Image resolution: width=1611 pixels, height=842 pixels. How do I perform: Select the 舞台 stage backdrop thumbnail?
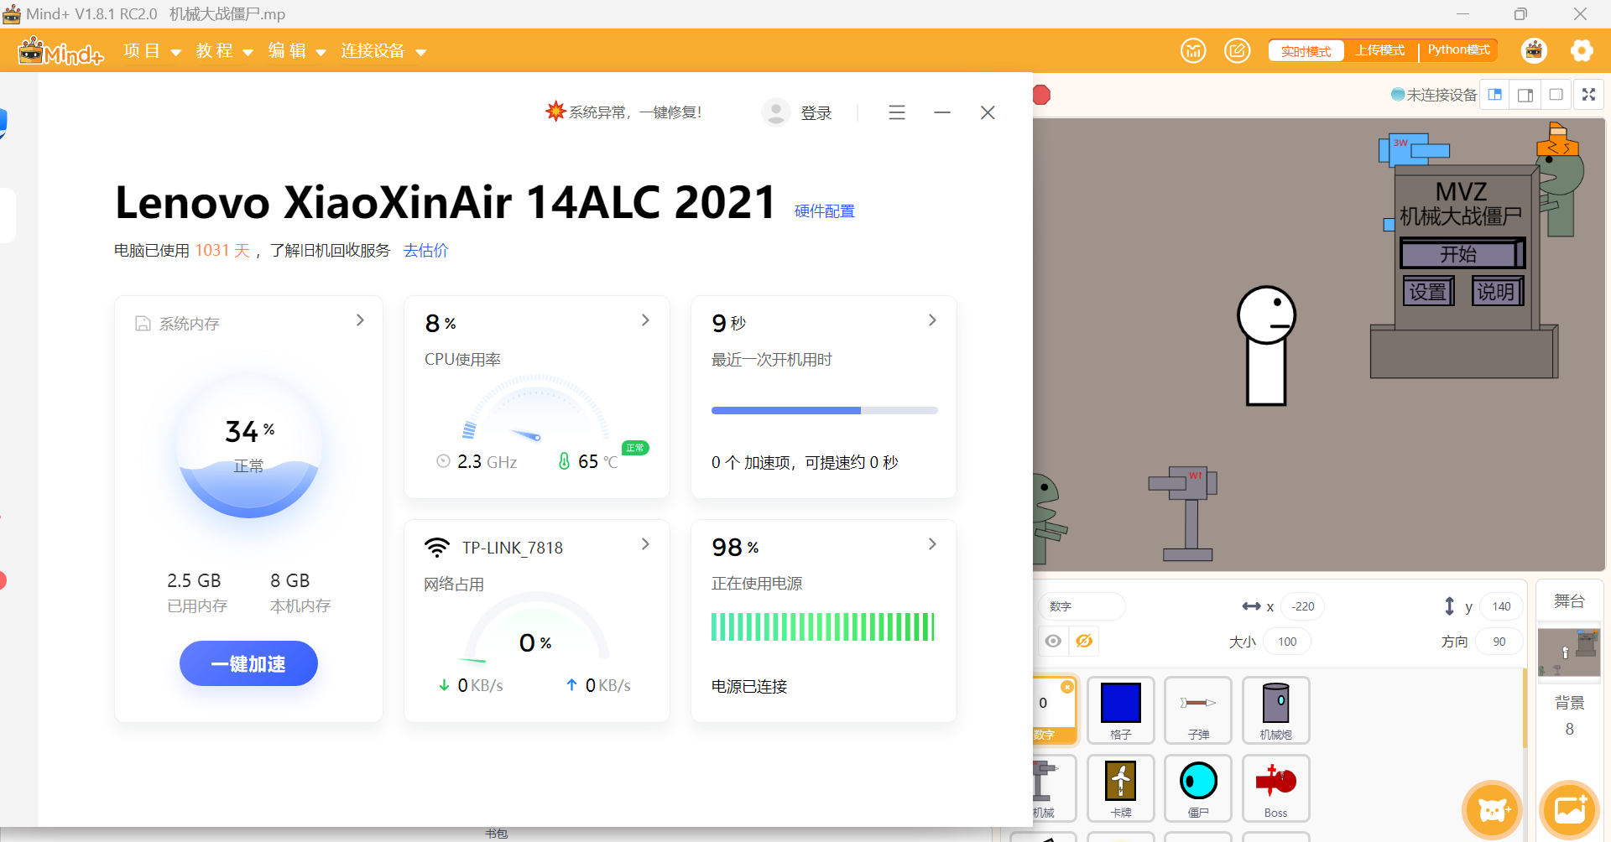(x=1569, y=652)
